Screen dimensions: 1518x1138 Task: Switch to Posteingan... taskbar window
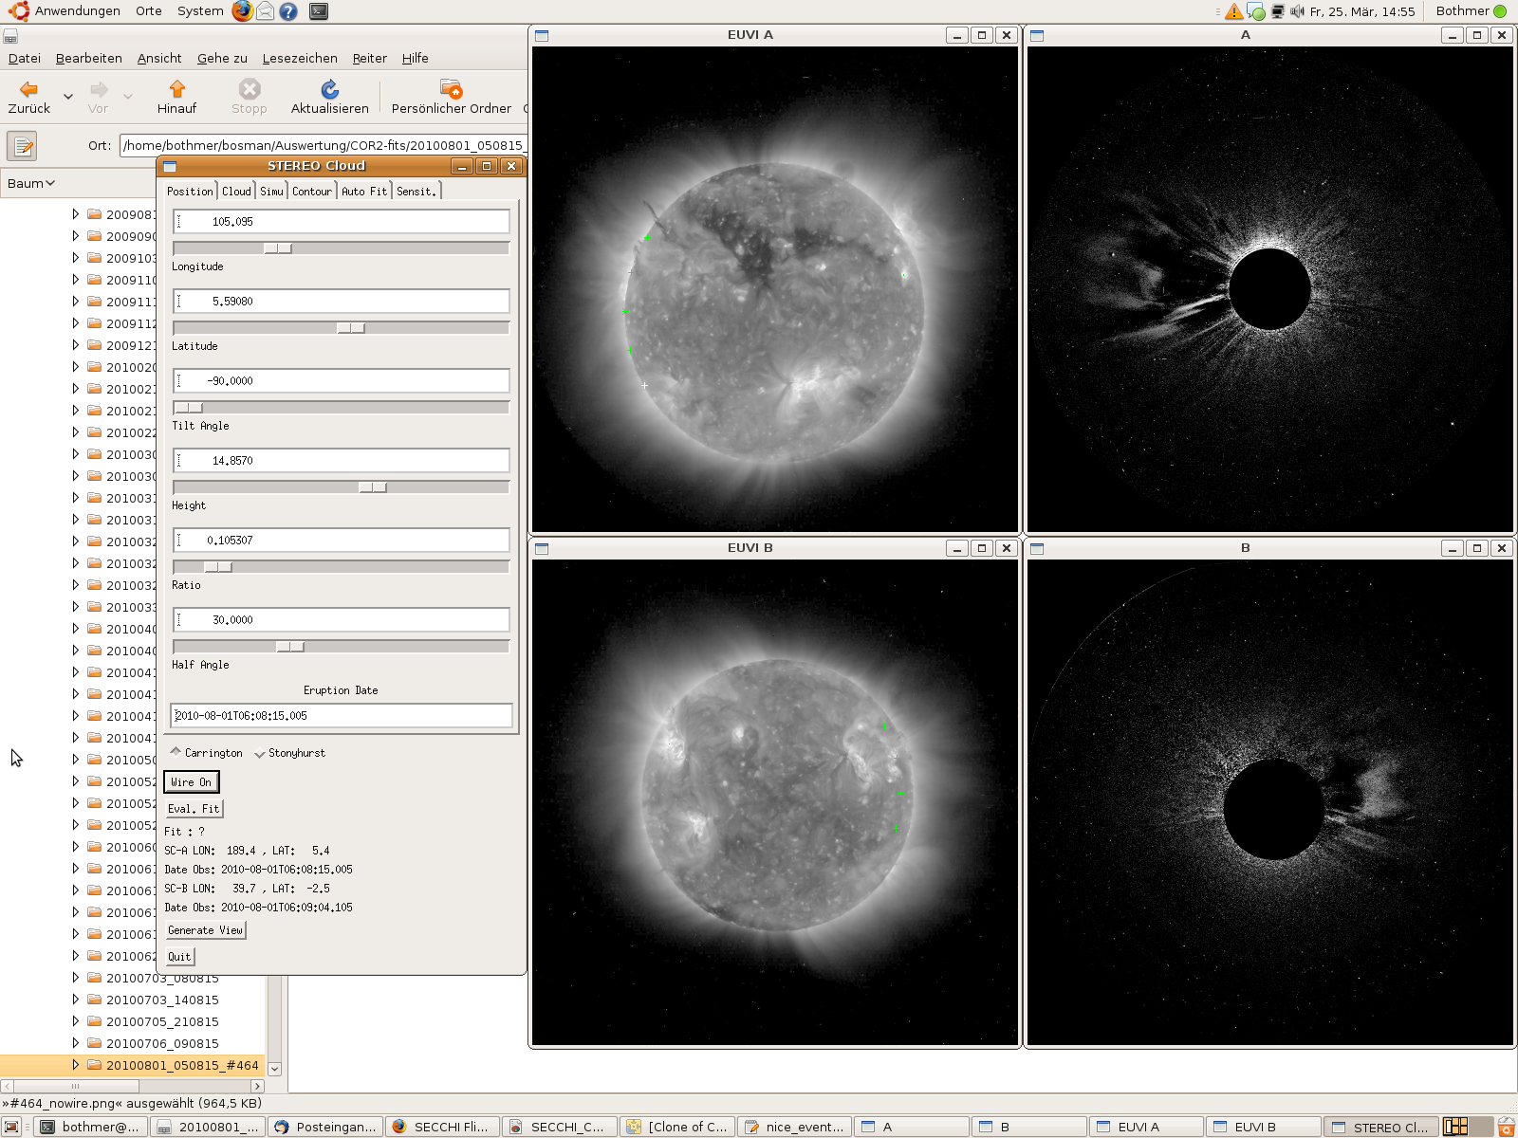pyautogui.click(x=324, y=1127)
